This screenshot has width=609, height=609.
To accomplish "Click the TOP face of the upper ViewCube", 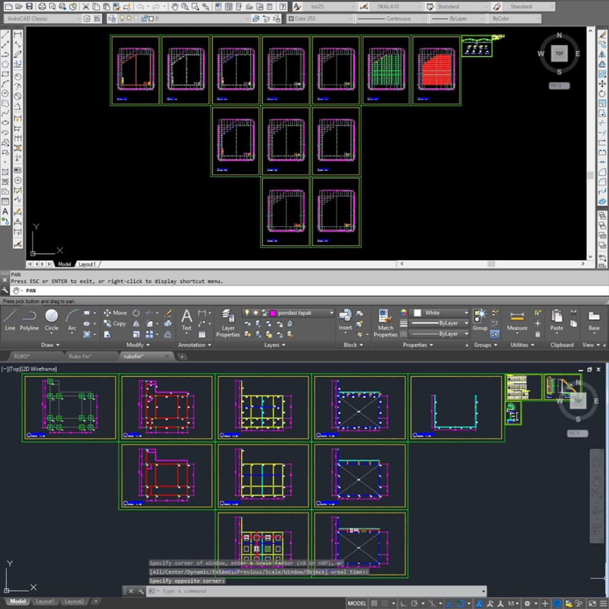I will tap(559, 53).
